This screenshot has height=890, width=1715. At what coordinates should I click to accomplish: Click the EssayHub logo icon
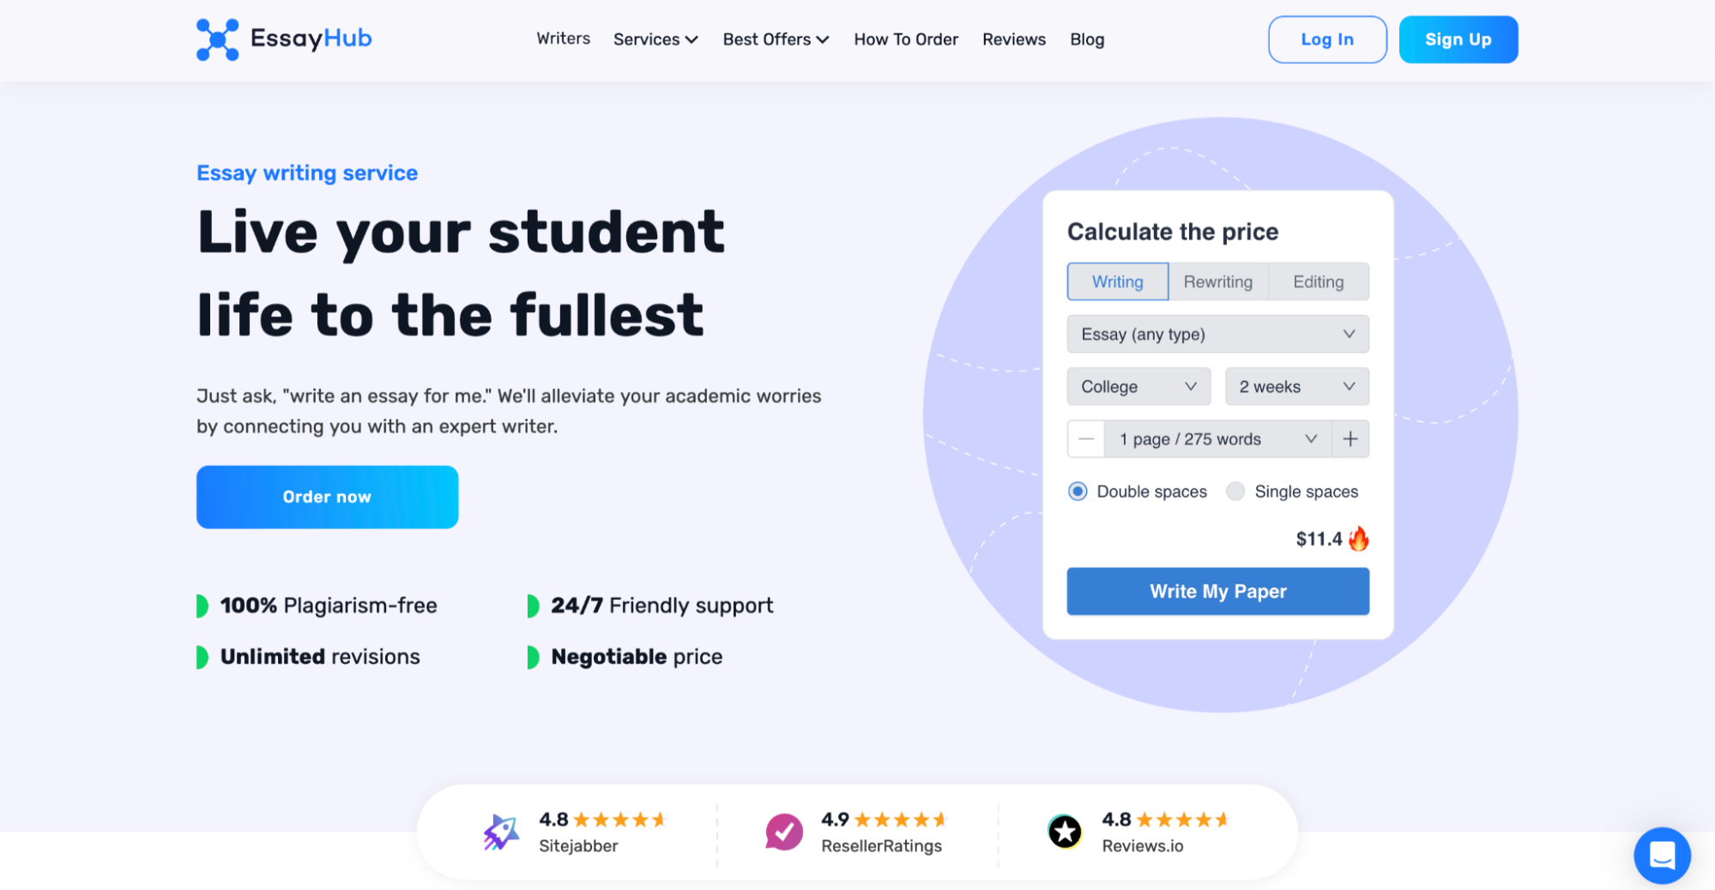(x=218, y=39)
